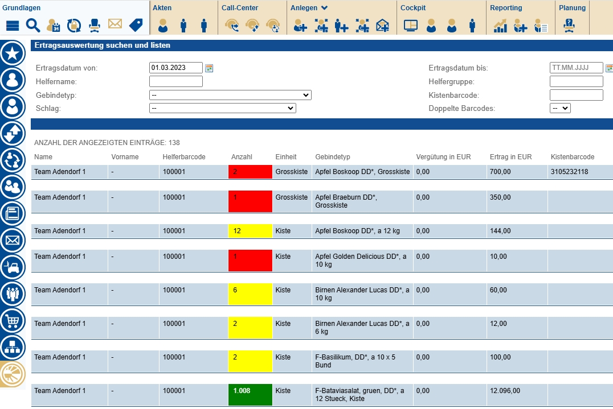Click the add person icon under Anlegen
This screenshot has width=613, height=409.
click(x=300, y=26)
